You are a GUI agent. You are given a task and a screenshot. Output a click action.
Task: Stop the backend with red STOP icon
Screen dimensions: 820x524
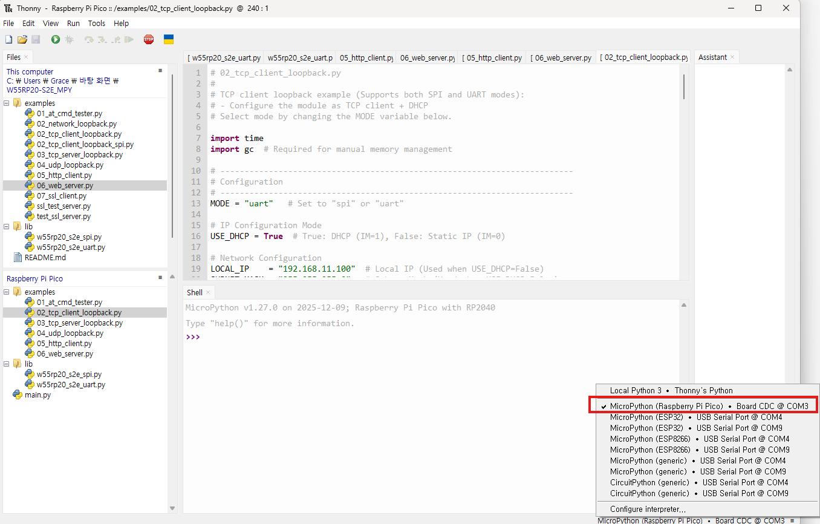point(149,39)
